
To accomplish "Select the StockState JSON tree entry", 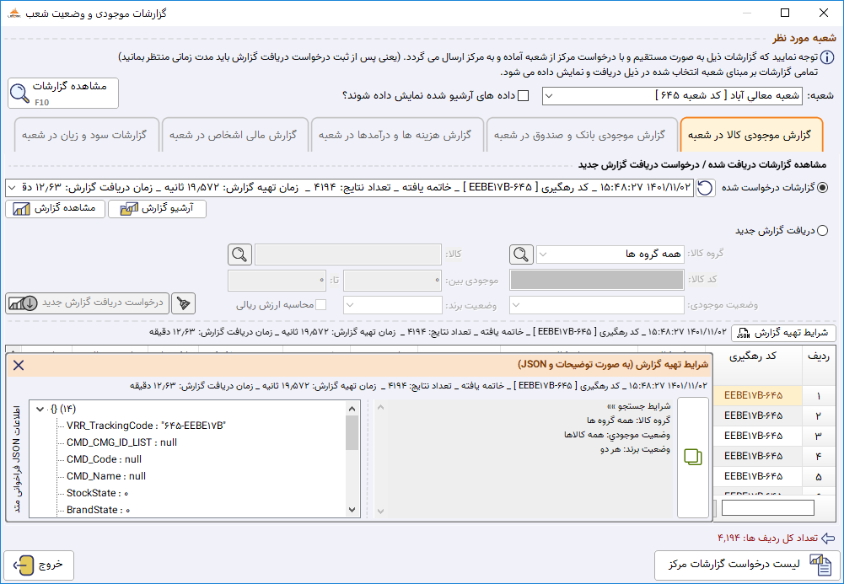I will [98, 493].
